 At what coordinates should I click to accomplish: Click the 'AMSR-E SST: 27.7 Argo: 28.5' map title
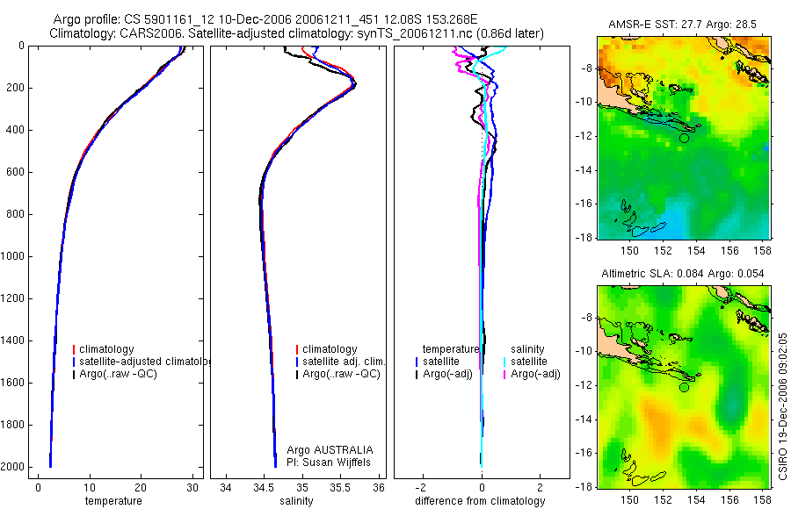coord(683,25)
